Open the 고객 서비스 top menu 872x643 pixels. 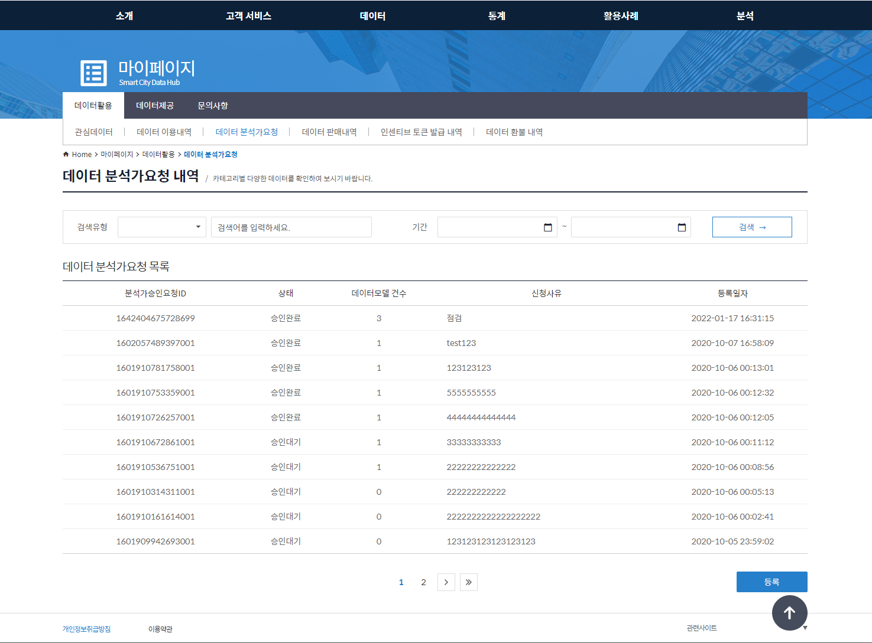coord(248,16)
